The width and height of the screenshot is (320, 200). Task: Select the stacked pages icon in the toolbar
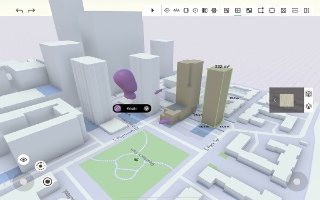point(186,10)
